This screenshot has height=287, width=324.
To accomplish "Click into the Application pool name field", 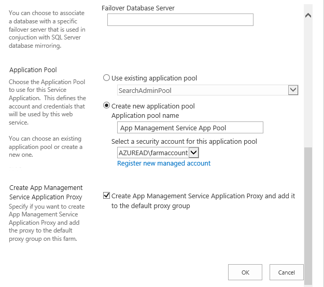I will [x=190, y=128].
